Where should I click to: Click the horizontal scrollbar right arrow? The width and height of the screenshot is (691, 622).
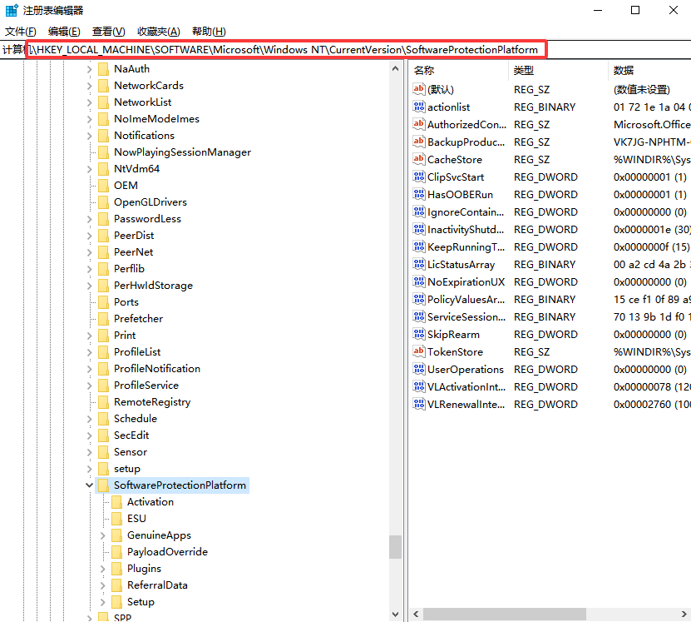(684, 614)
